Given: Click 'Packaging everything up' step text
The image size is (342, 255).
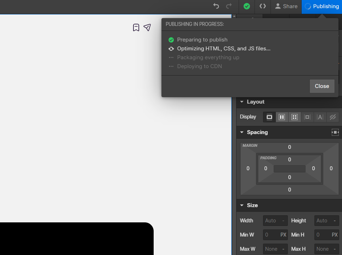Looking at the screenshot, I should [x=208, y=57].
